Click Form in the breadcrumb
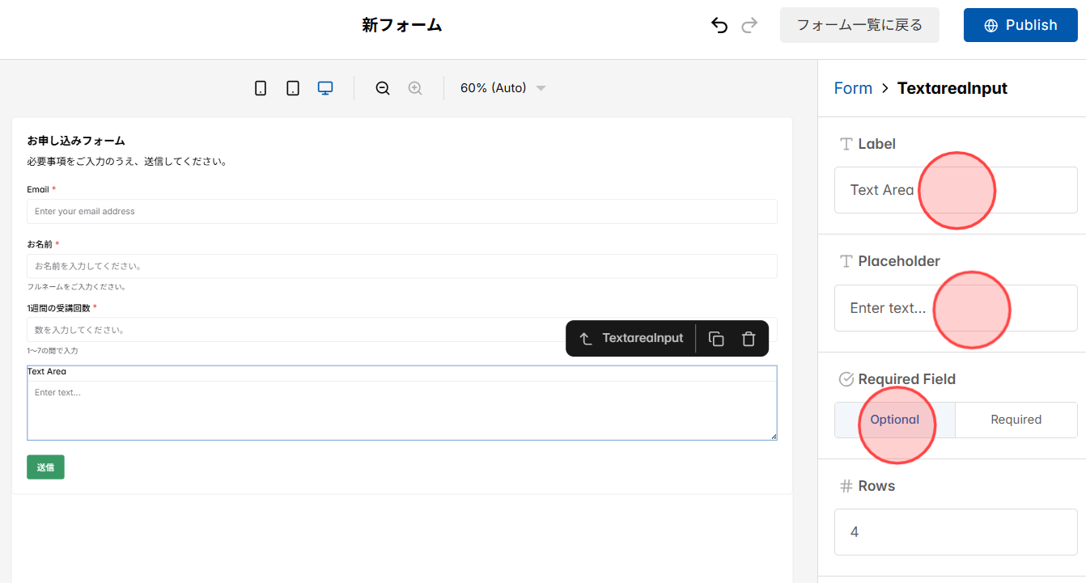Screen dimensions: 1086x583 pyautogui.click(x=853, y=87)
